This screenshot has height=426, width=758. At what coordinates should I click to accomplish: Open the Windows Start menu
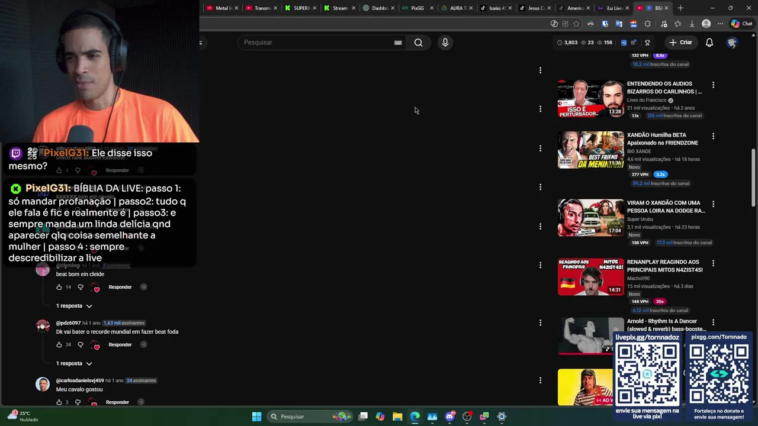pos(256,417)
